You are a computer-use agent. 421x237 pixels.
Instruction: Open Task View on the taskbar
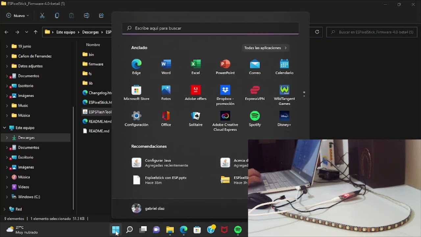(143, 230)
